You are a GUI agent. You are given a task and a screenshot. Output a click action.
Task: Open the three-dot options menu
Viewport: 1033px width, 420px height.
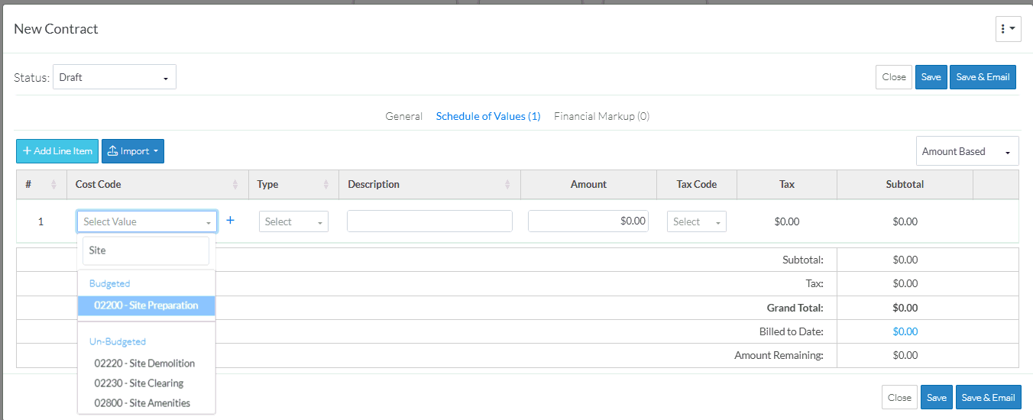[1008, 29]
